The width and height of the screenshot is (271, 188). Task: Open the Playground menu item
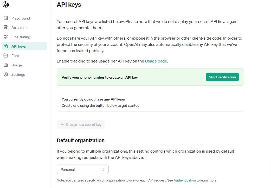(x=21, y=18)
